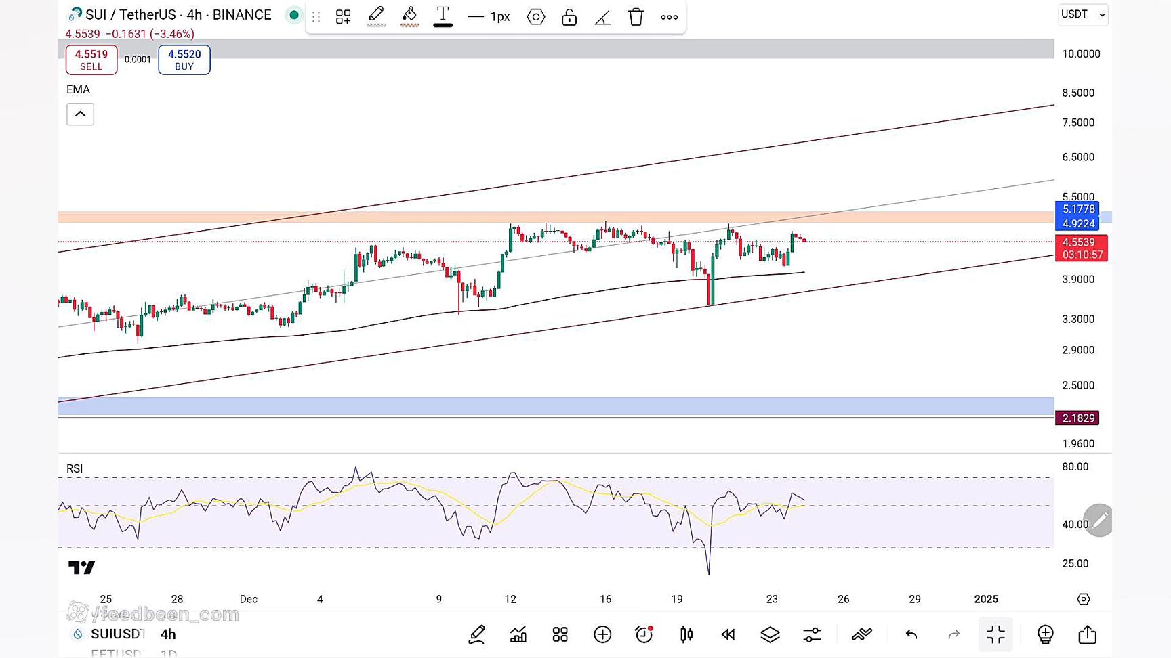1171x658 pixels.
Task: Add symbol with plus circle icon
Action: 602,634
